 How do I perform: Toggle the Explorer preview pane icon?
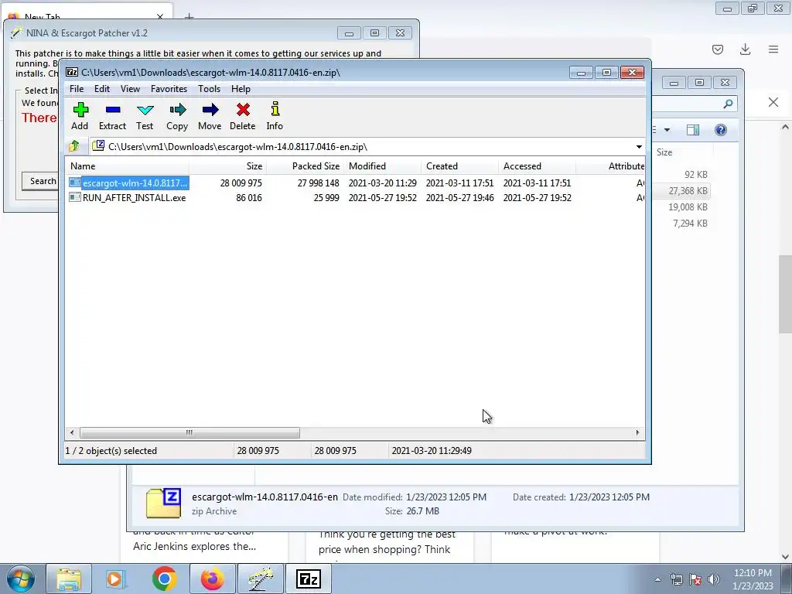click(x=693, y=130)
